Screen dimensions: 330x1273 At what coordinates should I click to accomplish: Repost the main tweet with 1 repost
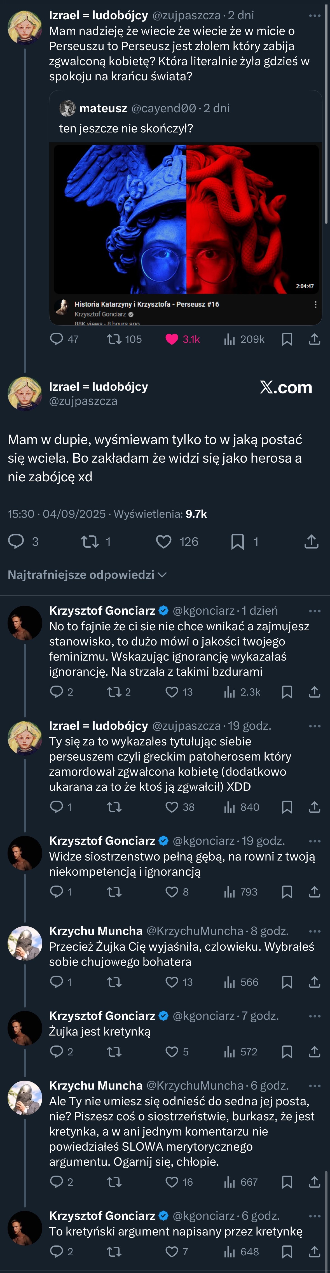click(90, 542)
